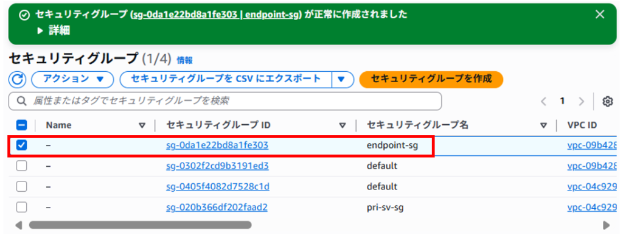Sort by セキュリティグループ名 column arrow

[543, 125]
